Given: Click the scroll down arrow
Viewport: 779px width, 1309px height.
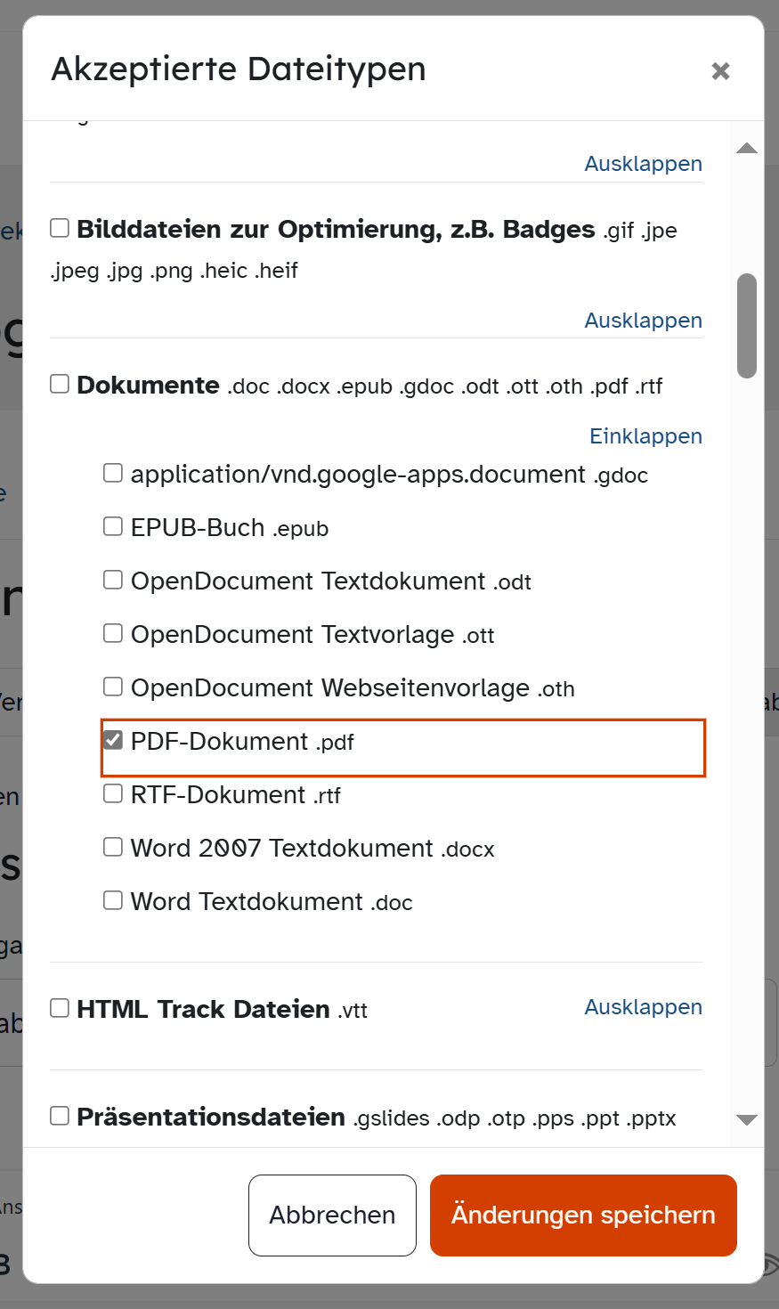Looking at the screenshot, I should tap(747, 1120).
